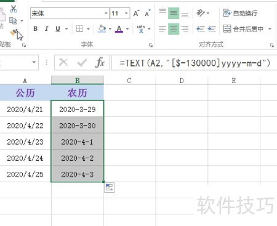Select column C header
This screenshot has height=226, width=277.
(x=129, y=81)
